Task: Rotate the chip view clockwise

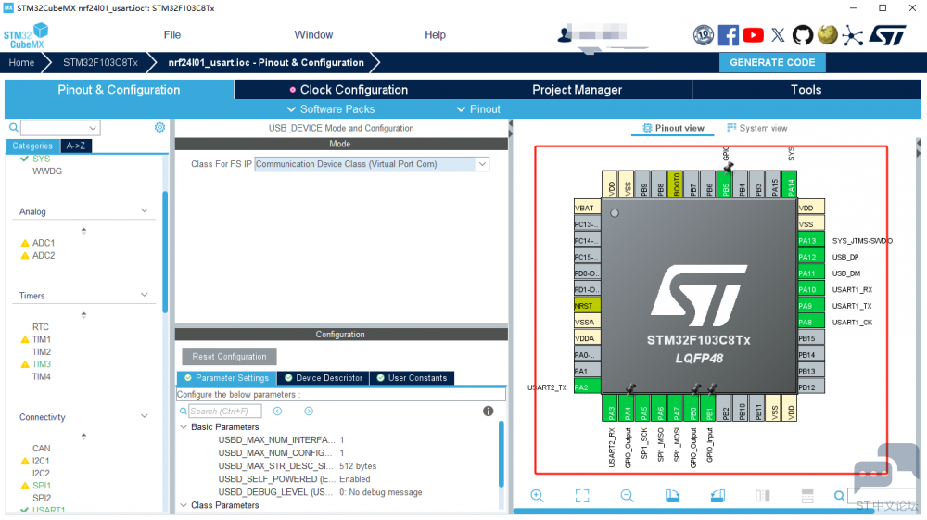Action: pos(672,496)
